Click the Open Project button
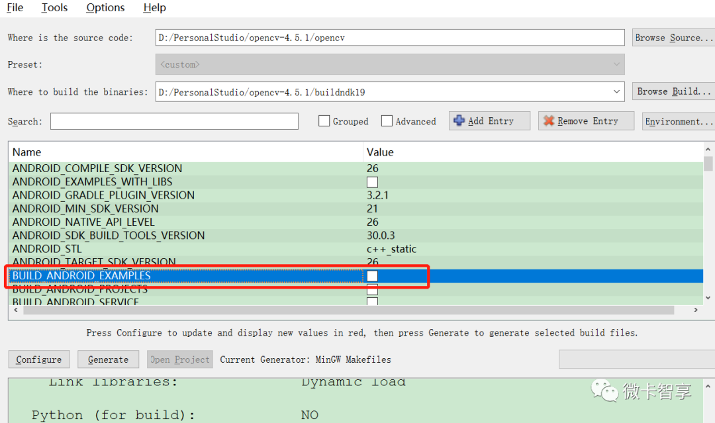Image resolution: width=715 pixels, height=423 pixels. coord(179,359)
